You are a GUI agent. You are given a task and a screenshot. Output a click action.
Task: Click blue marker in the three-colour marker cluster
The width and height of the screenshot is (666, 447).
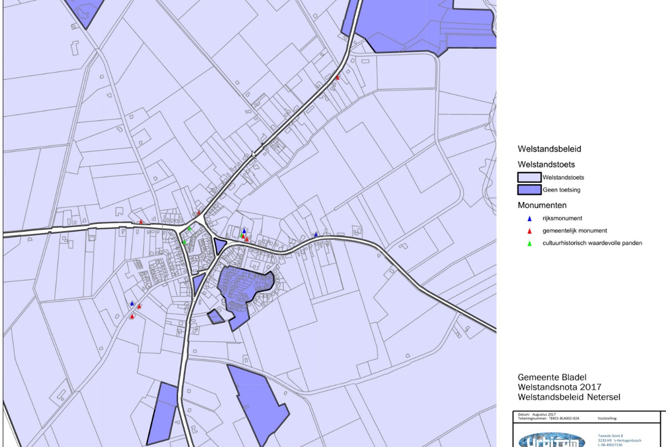[244, 231]
